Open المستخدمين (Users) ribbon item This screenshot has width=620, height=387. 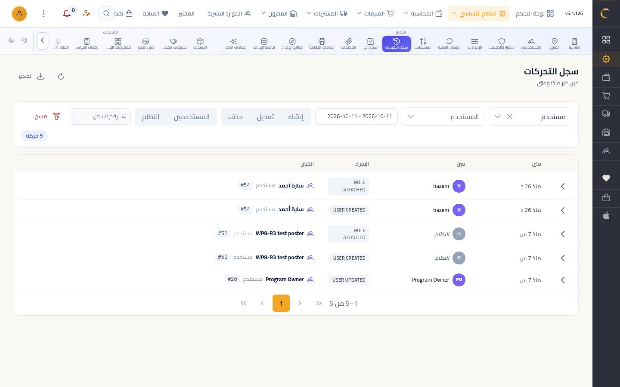[531, 43]
